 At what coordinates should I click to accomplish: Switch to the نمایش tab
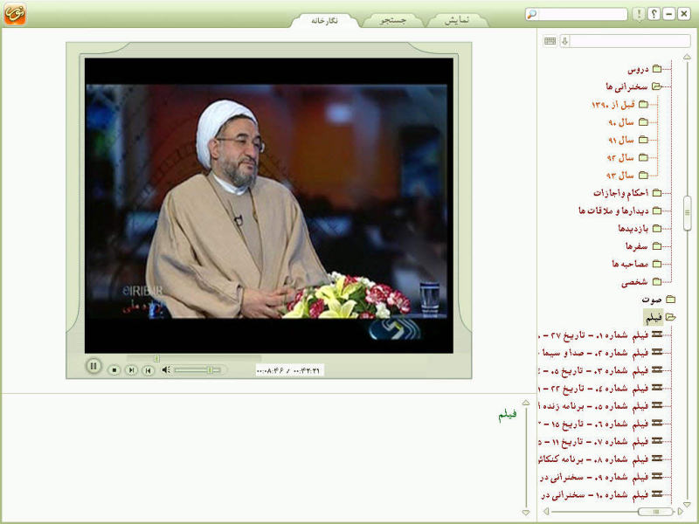[457, 20]
